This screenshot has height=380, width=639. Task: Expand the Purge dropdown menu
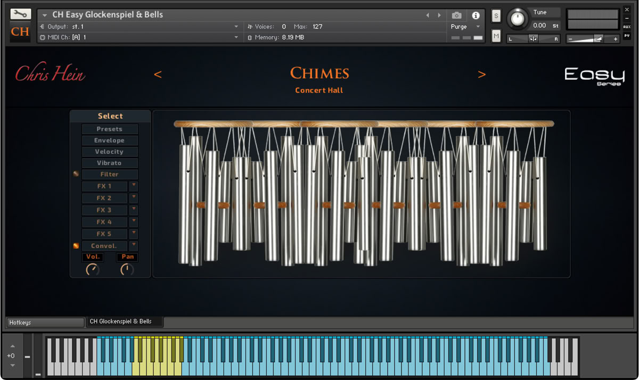tap(478, 27)
